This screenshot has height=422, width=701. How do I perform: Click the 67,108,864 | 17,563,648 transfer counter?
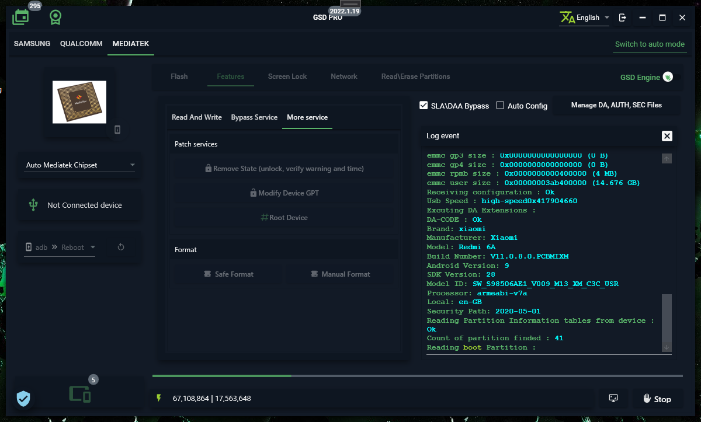[x=212, y=399]
